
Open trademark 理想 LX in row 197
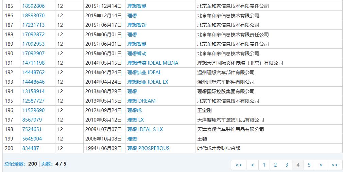[136, 120]
